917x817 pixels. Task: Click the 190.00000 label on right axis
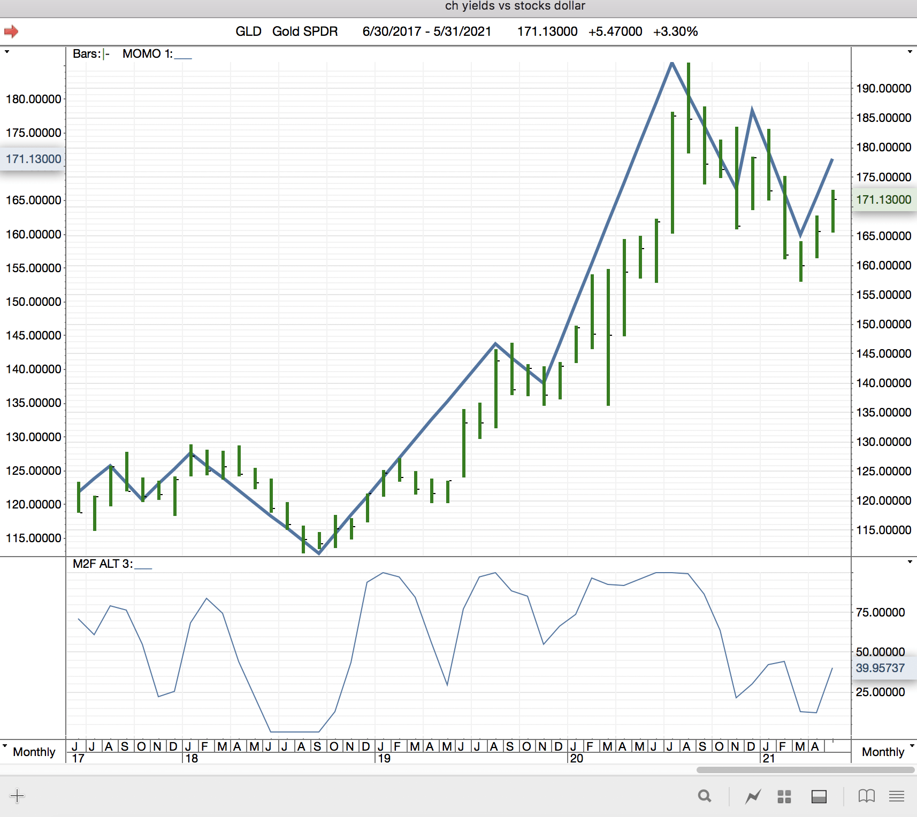point(884,88)
